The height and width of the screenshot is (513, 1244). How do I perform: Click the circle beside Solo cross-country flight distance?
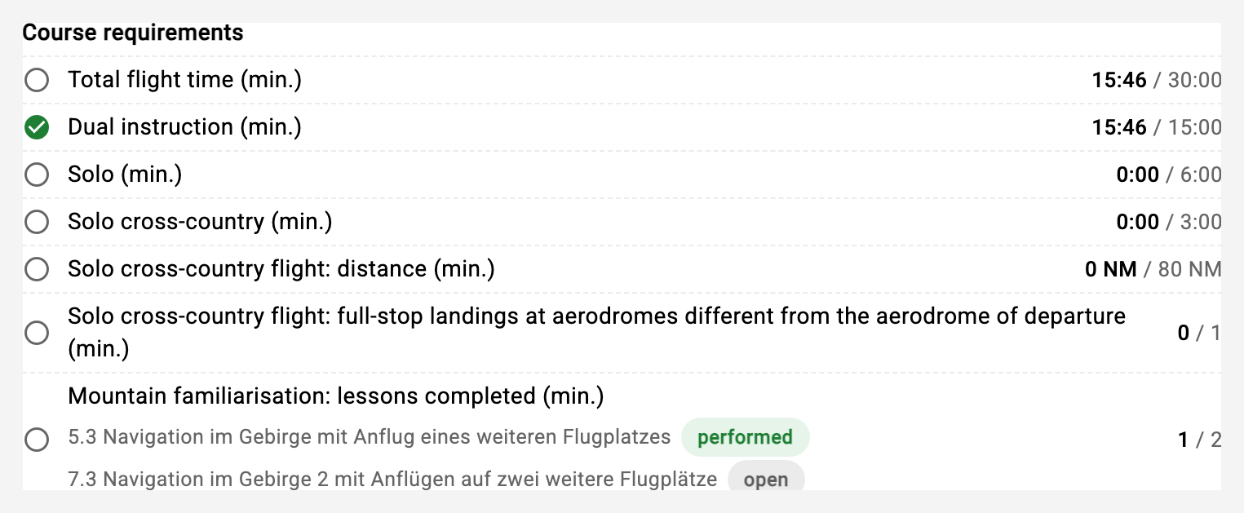point(37,270)
